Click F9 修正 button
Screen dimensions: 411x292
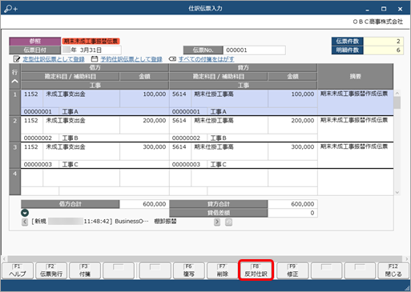tap(292, 270)
